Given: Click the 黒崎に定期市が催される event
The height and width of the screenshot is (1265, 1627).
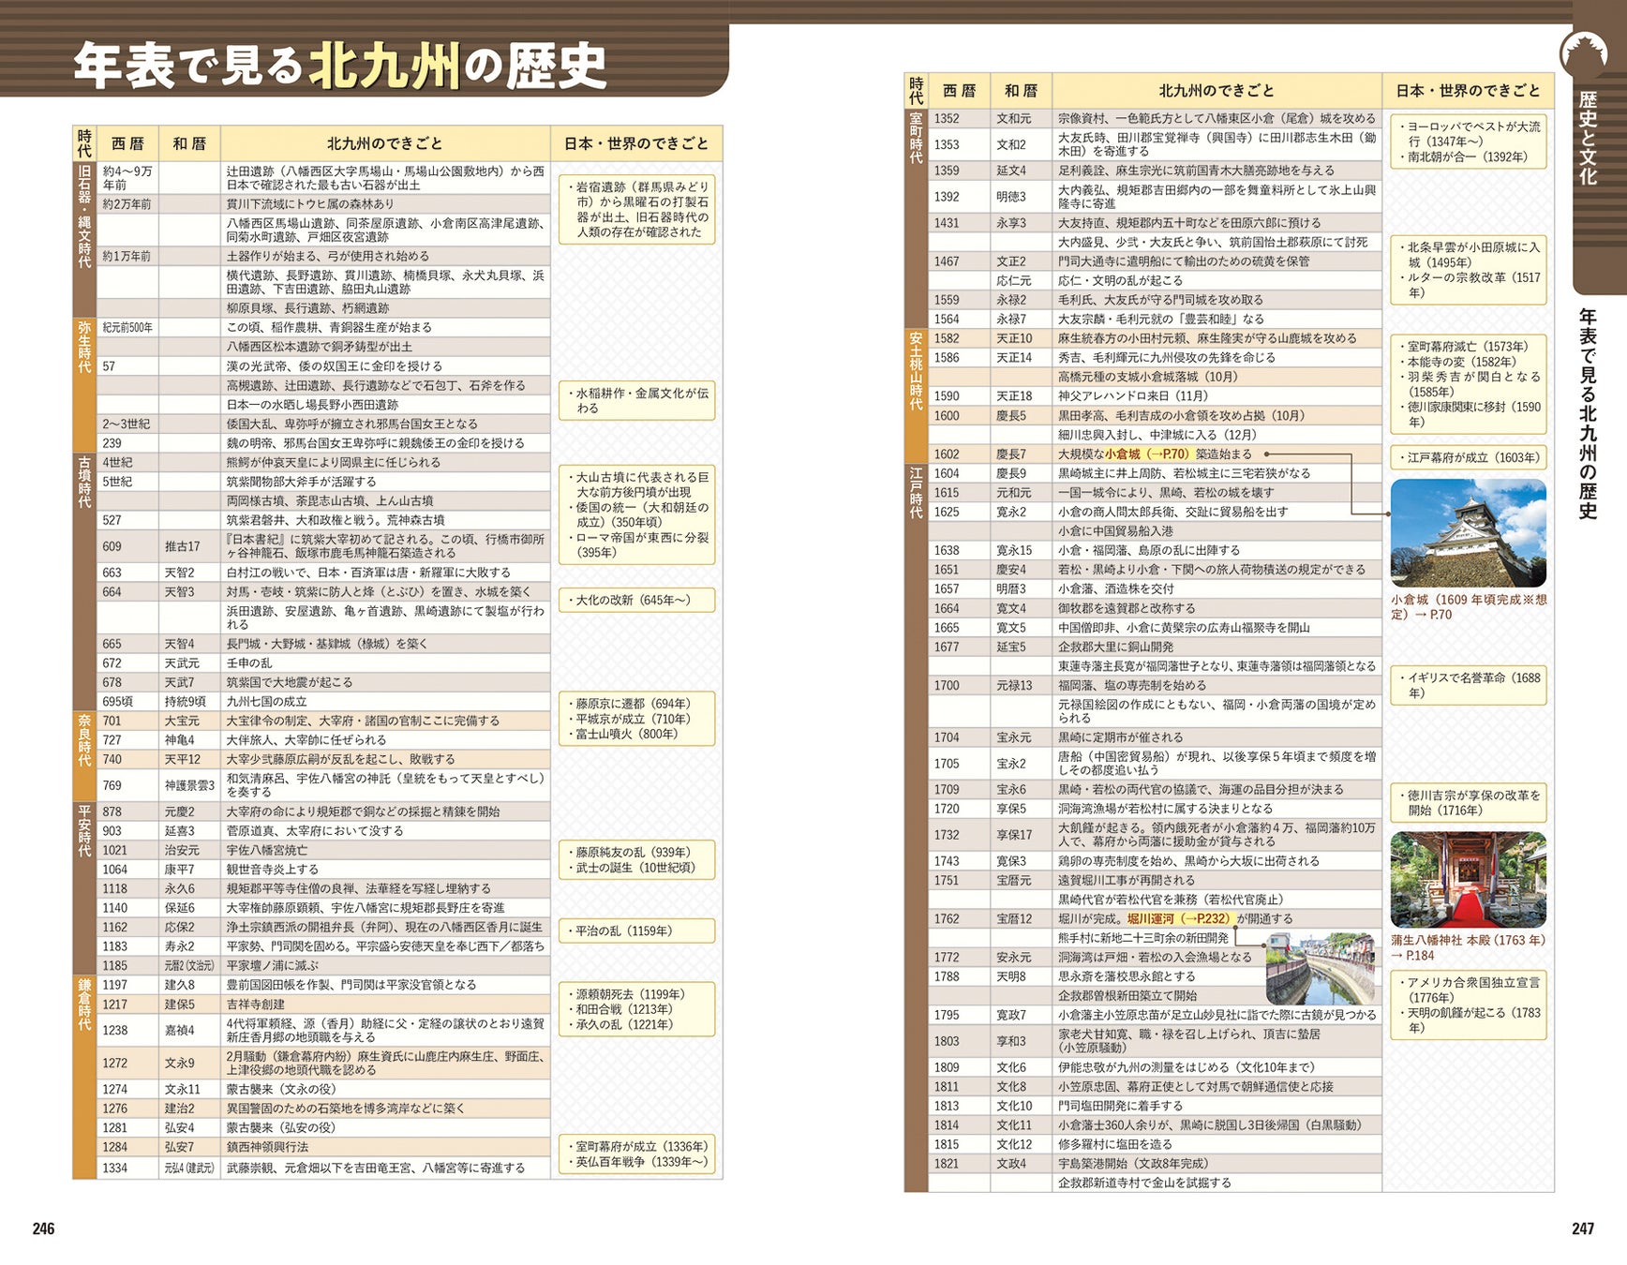Looking at the screenshot, I should 1217,737.
